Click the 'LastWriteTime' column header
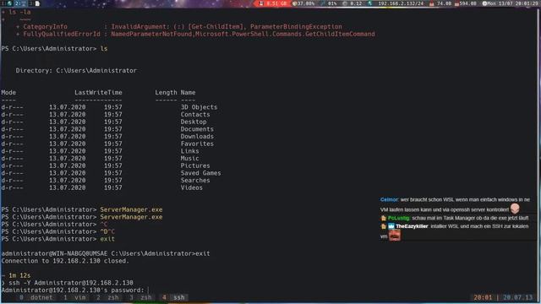 pos(98,92)
